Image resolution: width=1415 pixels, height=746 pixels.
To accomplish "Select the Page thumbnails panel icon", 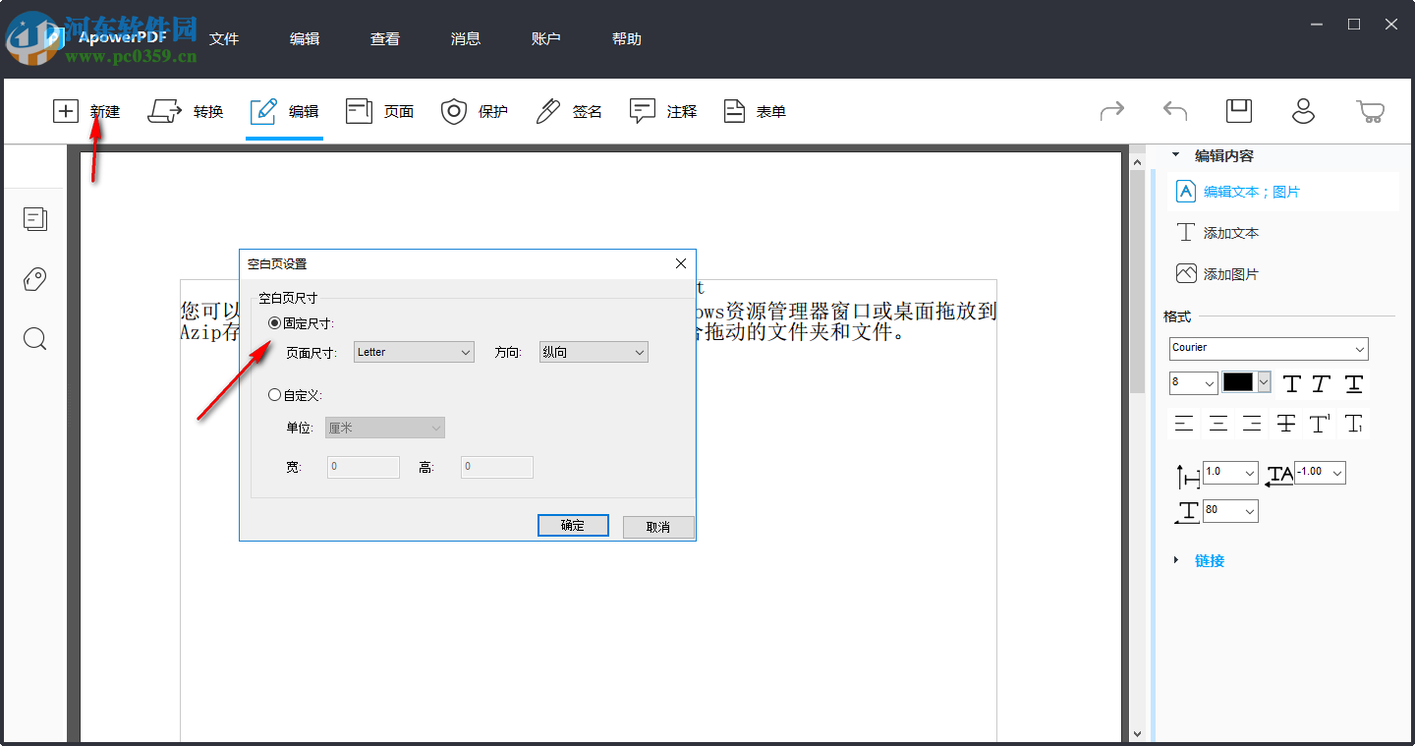I will coord(34,218).
